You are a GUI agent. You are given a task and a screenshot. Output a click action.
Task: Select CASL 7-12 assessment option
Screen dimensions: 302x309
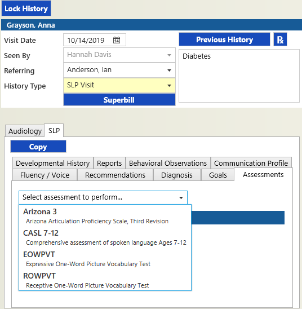pyautogui.click(x=105, y=237)
